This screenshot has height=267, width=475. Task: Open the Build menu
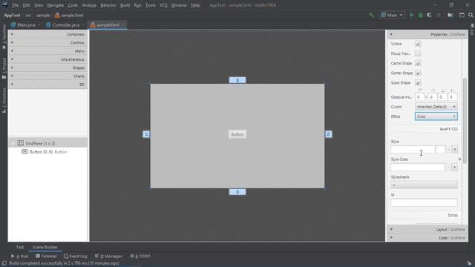(x=125, y=5)
